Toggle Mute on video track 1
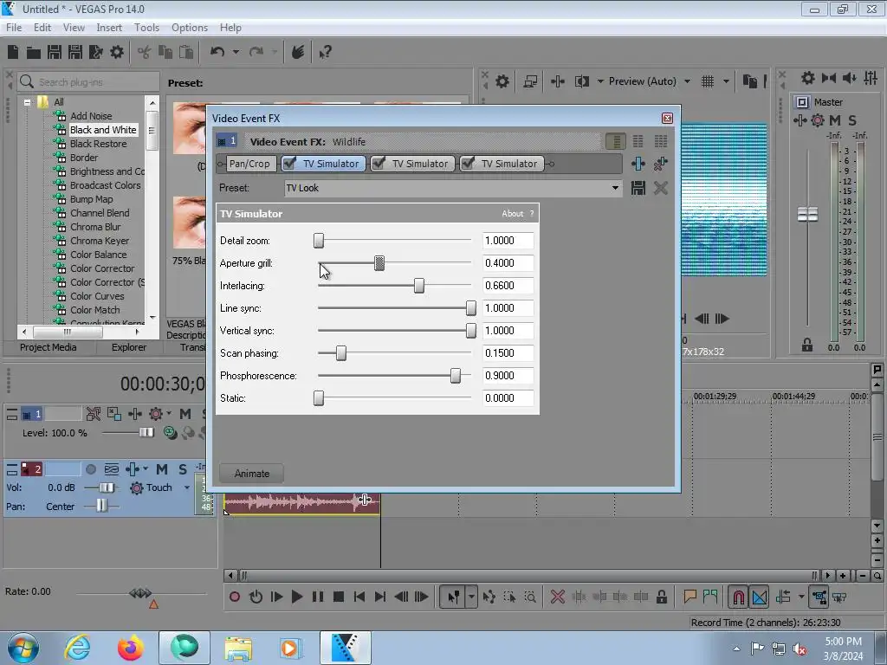This screenshot has width=887, height=665. [x=185, y=414]
